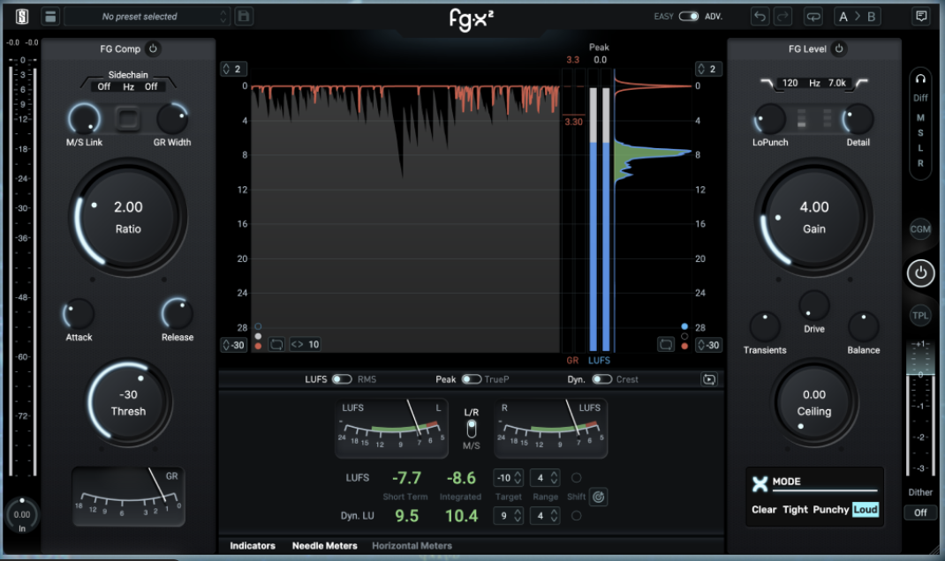Click the meter reset icon right of Crest
This screenshot has width=945, height=561.
708,379
